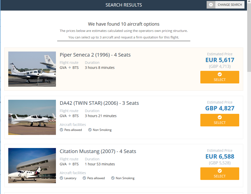Click the Citation Mustang Pets allowed icon
251x194 pixels.
tap(84, 178)
